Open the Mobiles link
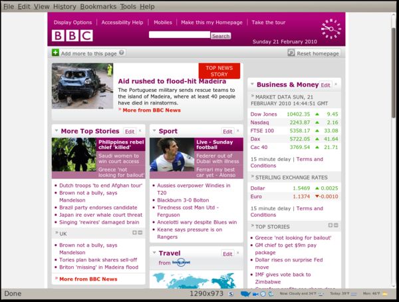This screenshot has height=302, width=399. tap(163, 23)
